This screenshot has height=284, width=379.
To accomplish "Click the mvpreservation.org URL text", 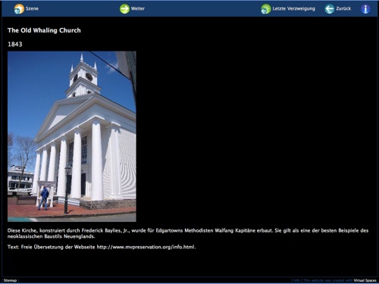I will 146,247.
